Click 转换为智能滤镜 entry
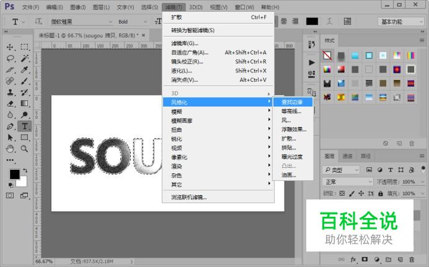This screenshot has height=267, width=429. (218, 30)
